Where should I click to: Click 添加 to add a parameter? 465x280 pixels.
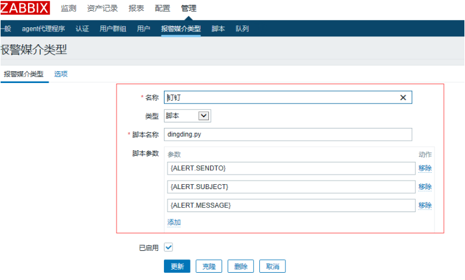[x=174, y=222]
